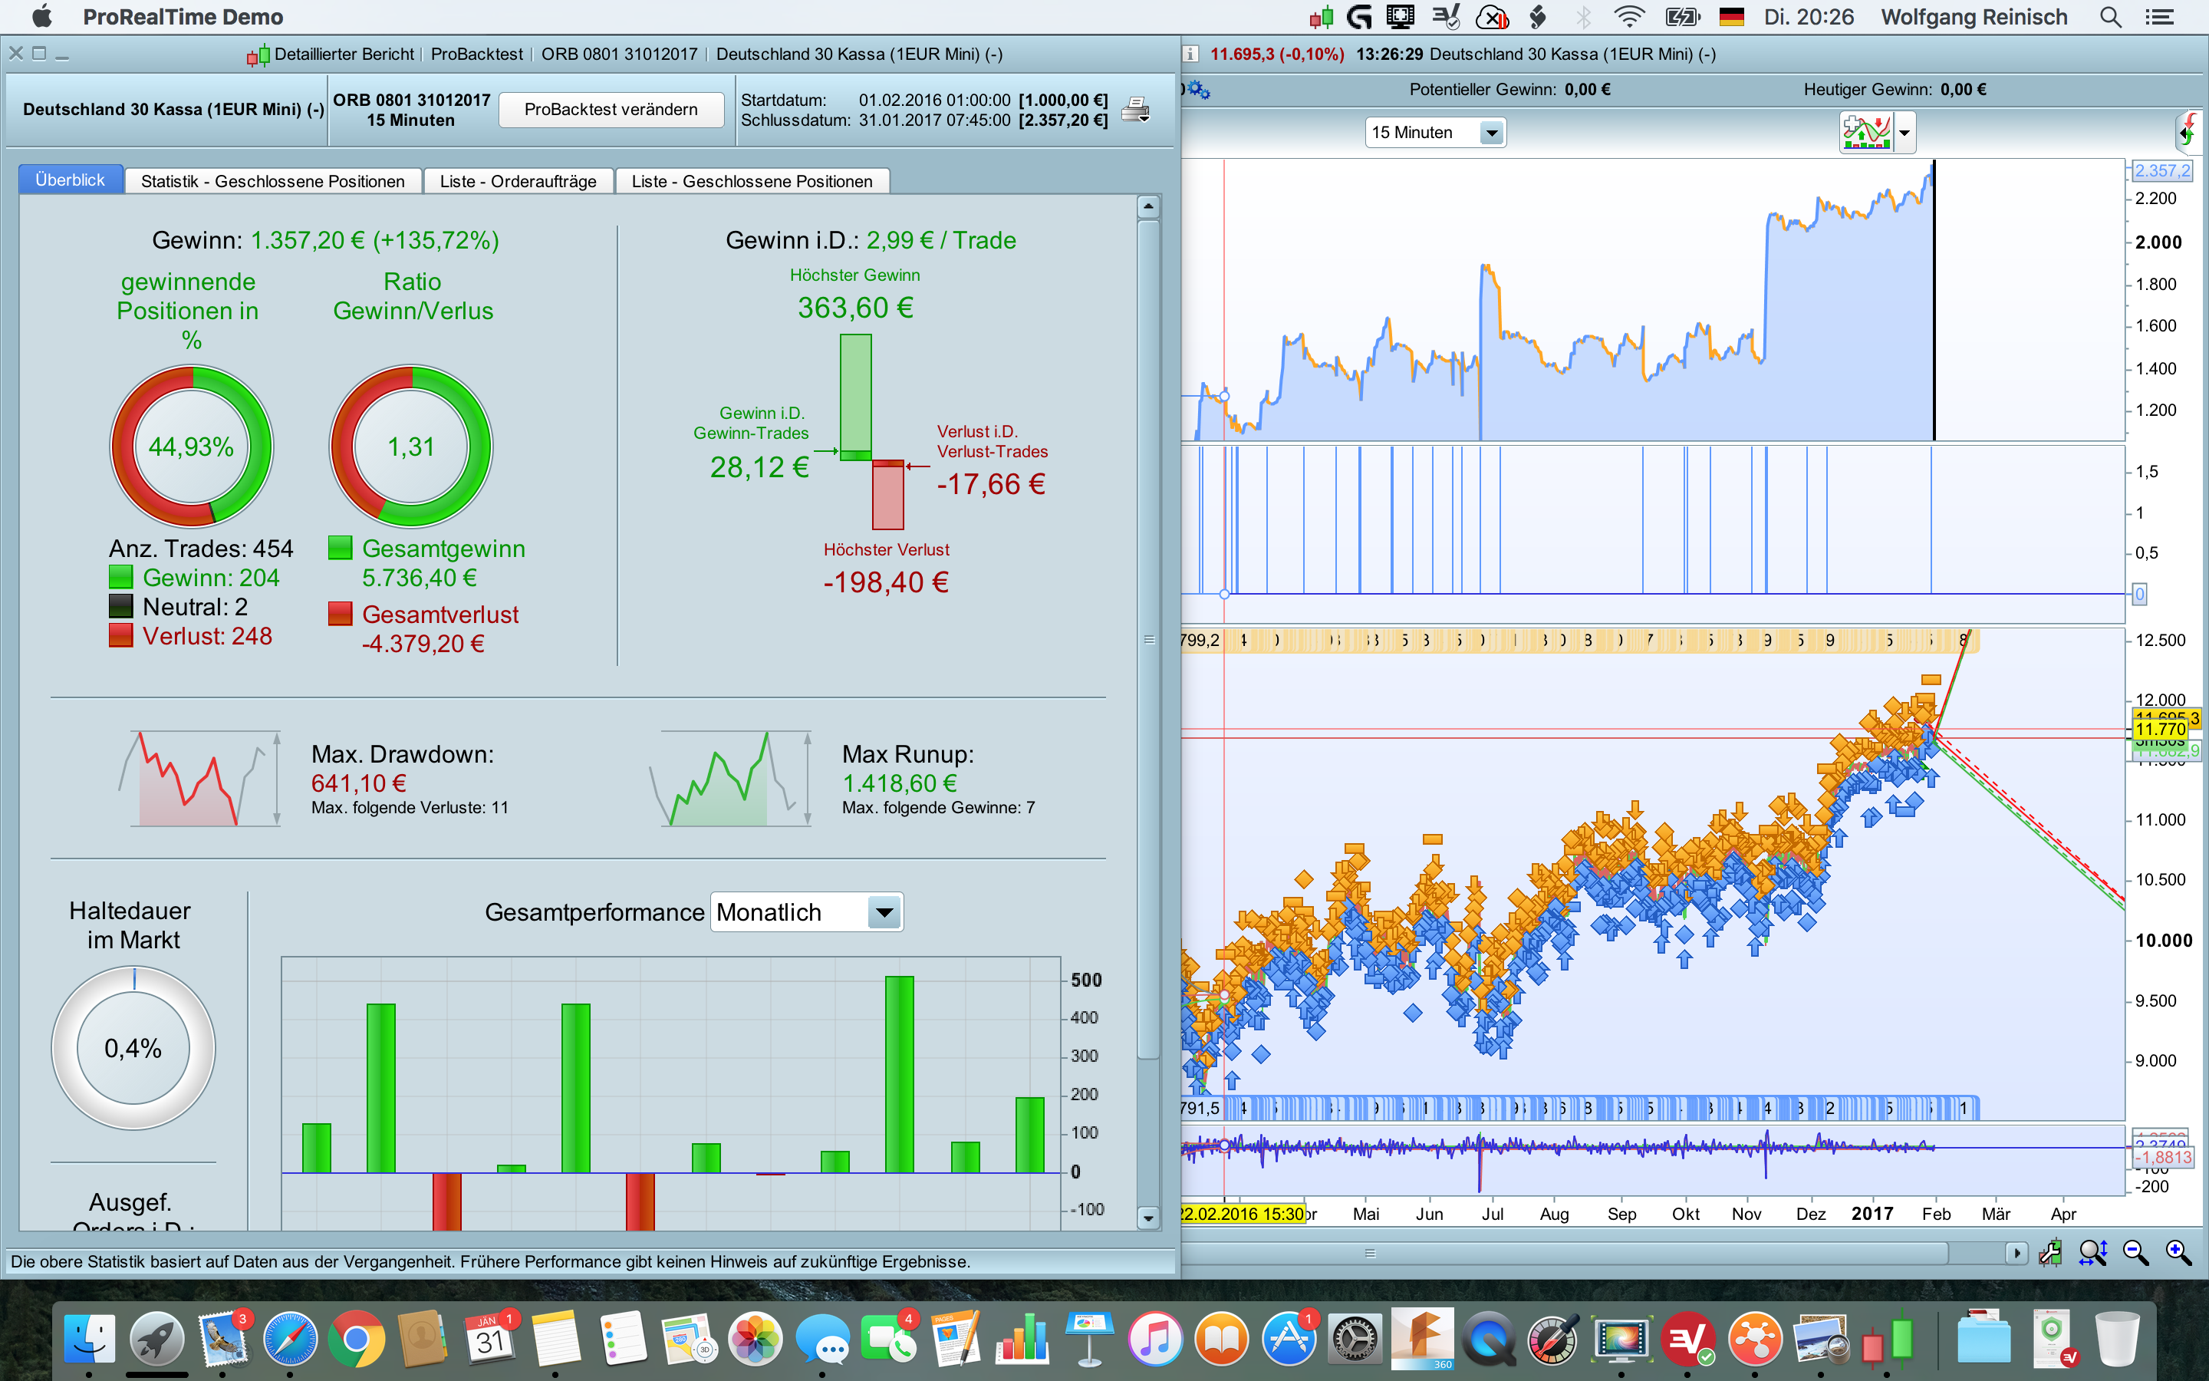Select the Liste - Geschlossene Positionen tab

(x=751, y=181)
